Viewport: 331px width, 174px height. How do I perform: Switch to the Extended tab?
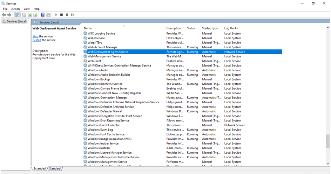40,168
